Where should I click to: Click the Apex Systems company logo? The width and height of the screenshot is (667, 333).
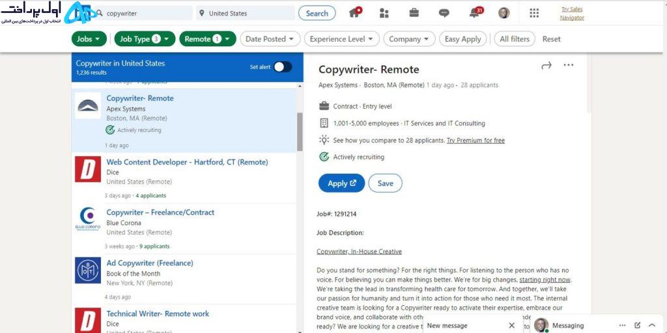(x=88, y=105)
